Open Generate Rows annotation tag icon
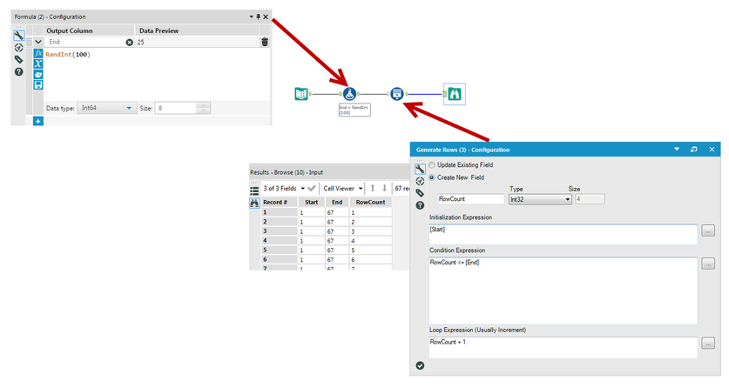Image resolution: width=729 pixels, height=387 pixels. pyautogui.click(x=420, y=193)
